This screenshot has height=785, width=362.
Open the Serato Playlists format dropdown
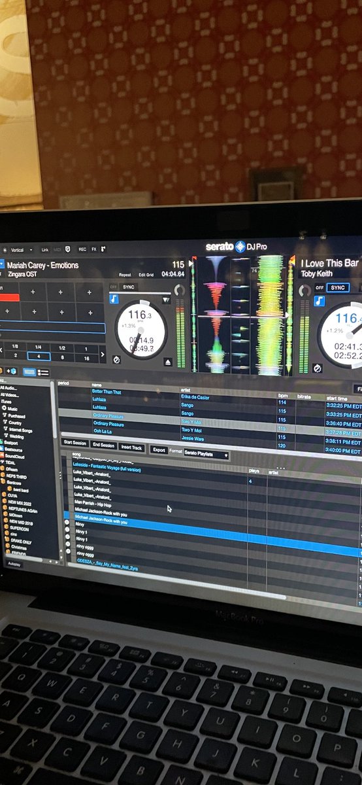(x=206, y=454)
